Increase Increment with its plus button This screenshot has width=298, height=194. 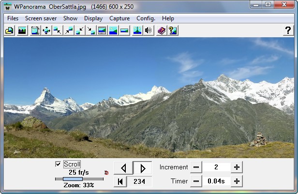(237, 167)
